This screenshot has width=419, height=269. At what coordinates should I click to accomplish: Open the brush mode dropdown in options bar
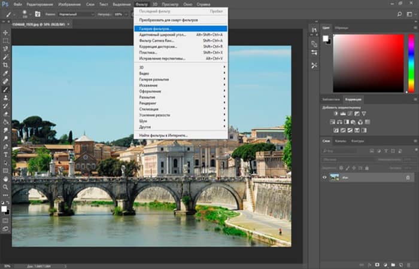click(77, 14)
